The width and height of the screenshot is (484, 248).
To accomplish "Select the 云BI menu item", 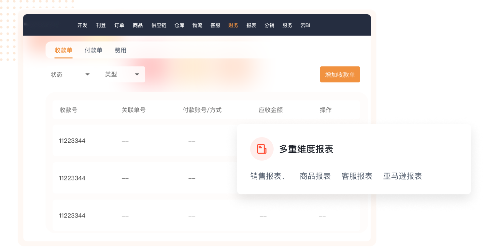I will [x=305, y=25].
